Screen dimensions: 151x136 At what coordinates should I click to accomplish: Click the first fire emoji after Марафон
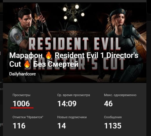tap(49, 55)
